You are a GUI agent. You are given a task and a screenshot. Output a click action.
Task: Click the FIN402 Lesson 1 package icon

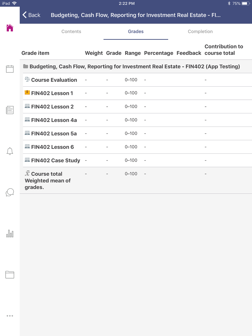coord(27,92)
